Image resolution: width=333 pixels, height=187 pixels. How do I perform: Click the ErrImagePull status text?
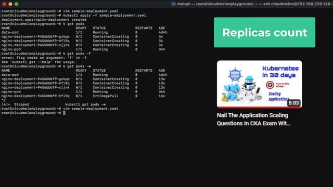pos(105,96)
